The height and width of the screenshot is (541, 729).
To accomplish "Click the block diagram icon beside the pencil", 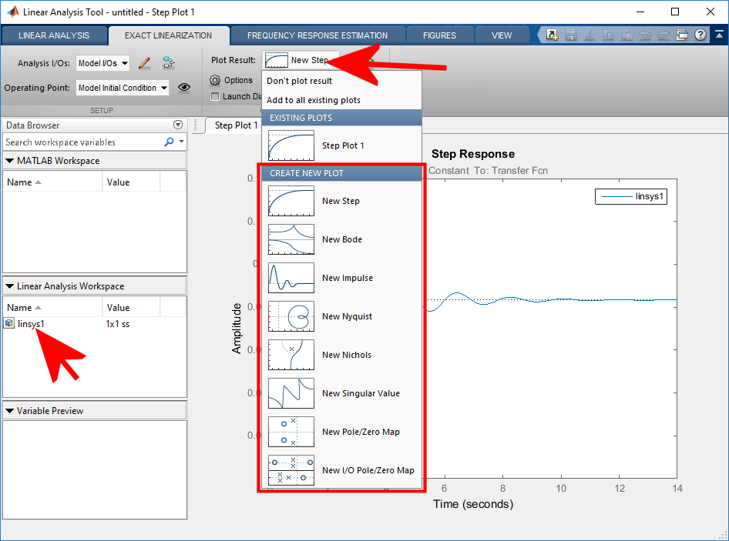I will 168,62.
